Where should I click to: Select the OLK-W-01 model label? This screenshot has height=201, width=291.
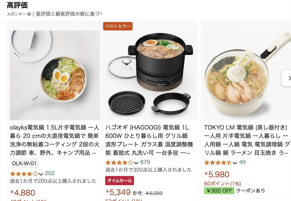(x=24, y=163)
